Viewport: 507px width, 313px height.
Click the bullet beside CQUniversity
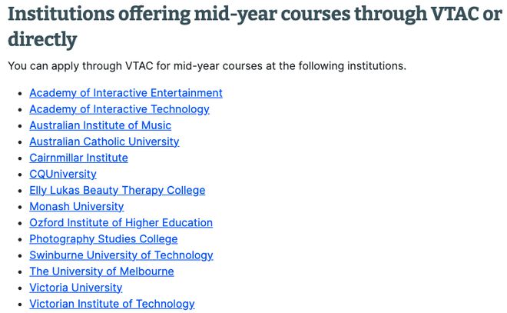point(21,175)
